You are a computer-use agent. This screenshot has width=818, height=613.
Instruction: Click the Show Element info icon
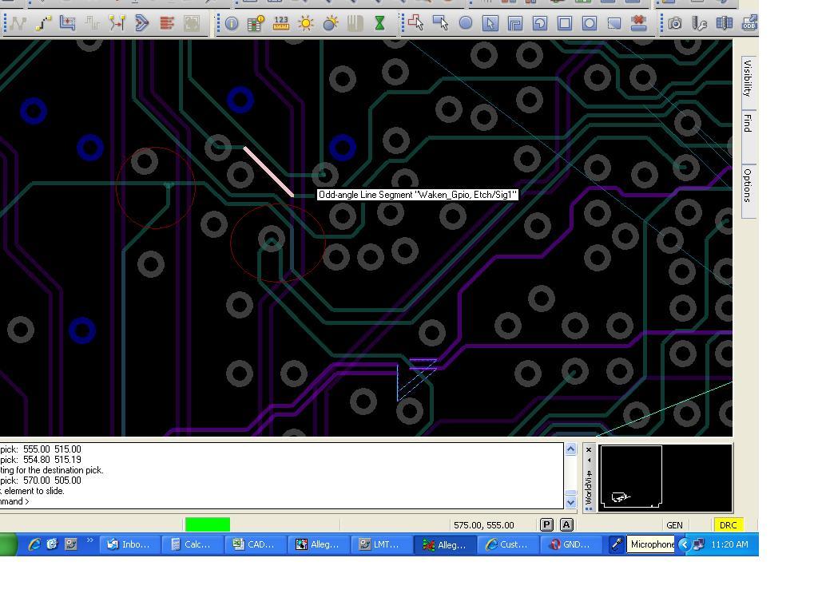pos(232,24)
